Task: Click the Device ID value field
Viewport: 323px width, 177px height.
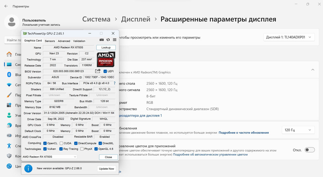Action: pyautogui.click(x=99, y=77)
